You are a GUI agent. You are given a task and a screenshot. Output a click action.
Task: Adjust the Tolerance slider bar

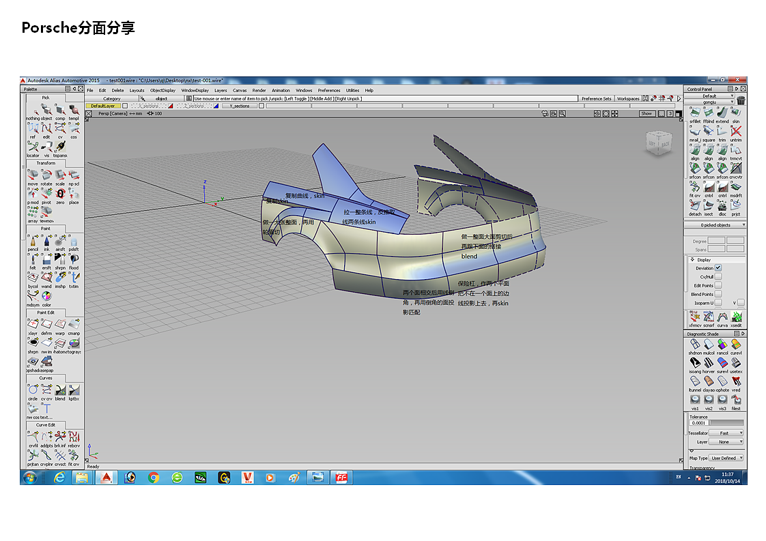[x=726, y=423]
